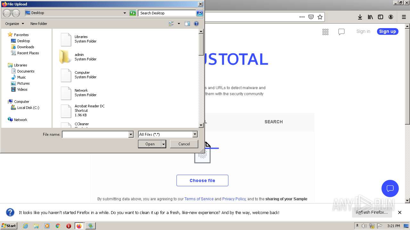
Task: Change the view icon in dialog toolbar
Action: 171,24
